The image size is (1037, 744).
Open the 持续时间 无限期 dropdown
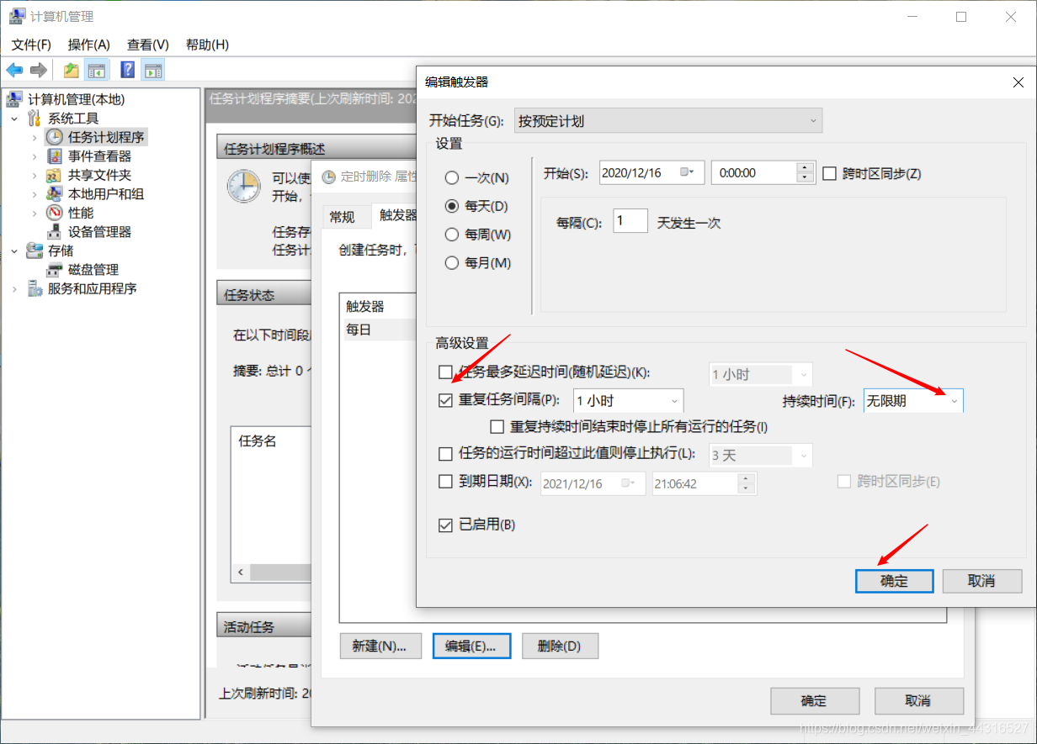913,401
